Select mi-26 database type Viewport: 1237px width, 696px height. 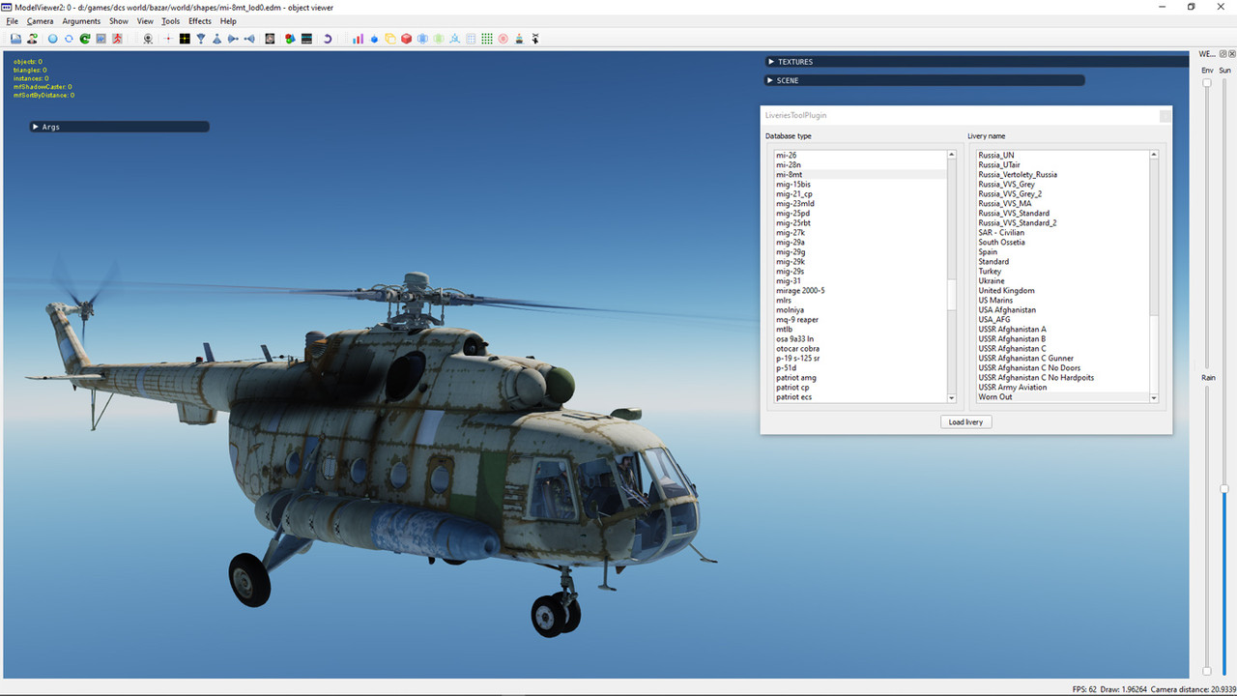pyautogui.click(x=859, y=156)
